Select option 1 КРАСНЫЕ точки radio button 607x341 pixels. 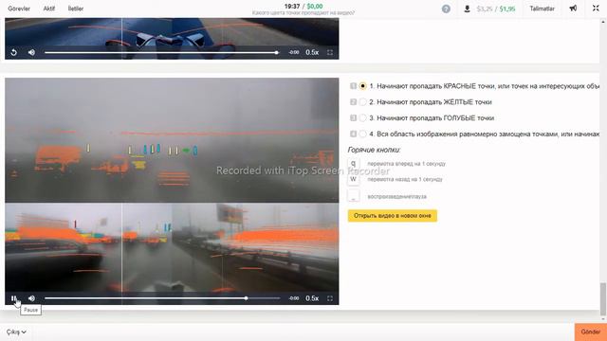[x=362, y=86]
